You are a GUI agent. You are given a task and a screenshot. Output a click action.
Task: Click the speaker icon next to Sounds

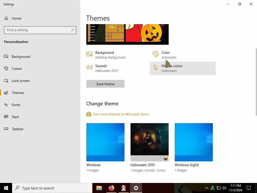pyautogui.click(x=89, y=67)
